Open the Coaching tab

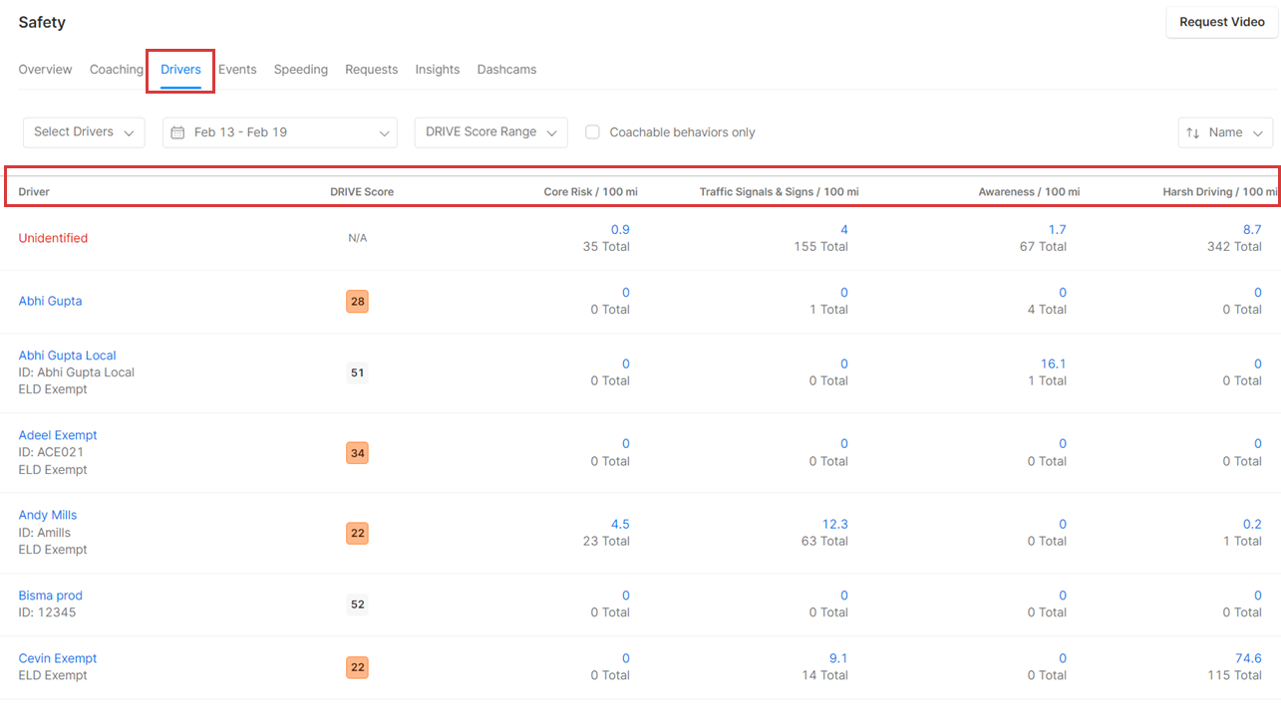(x=116, y=69)
